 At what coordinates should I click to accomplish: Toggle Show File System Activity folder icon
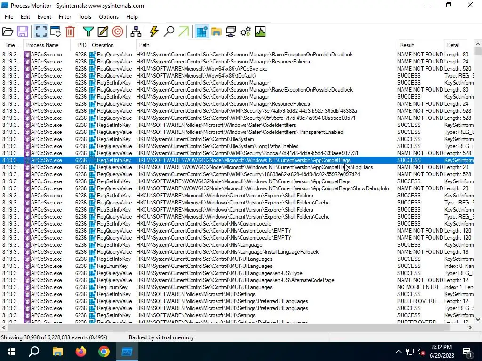coord(217,31)
